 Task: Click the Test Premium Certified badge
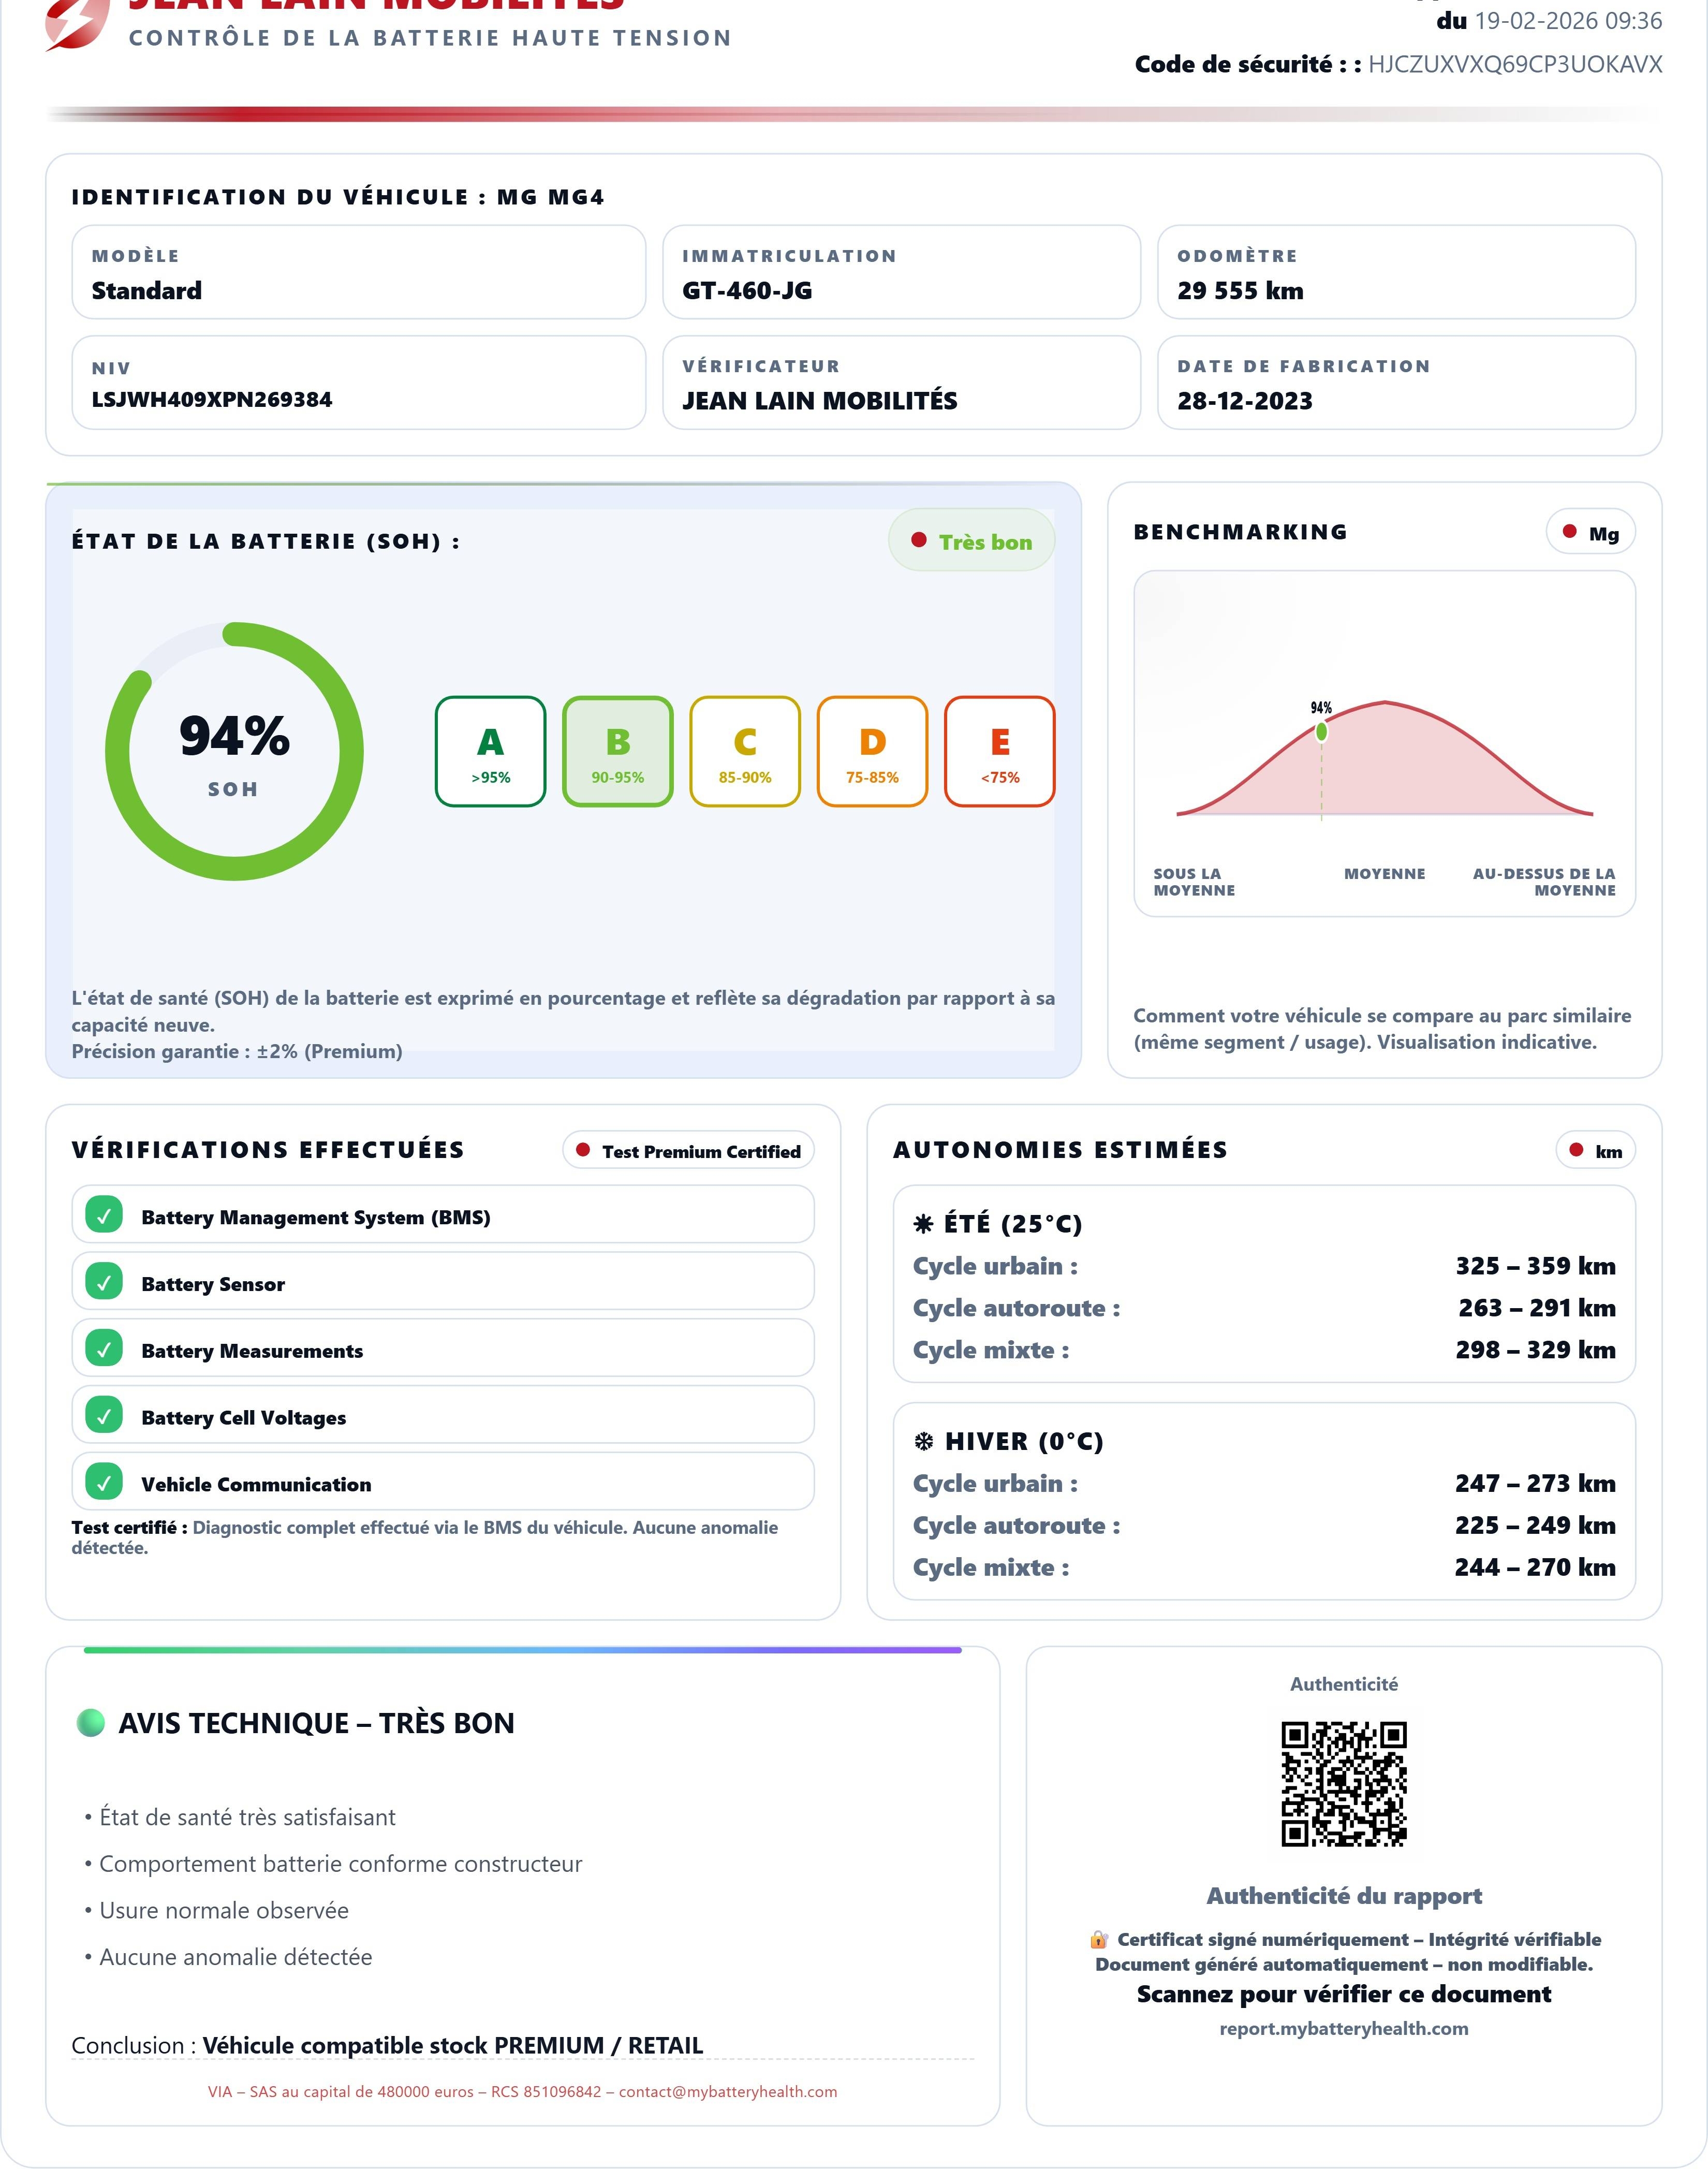click(688, 1151)
